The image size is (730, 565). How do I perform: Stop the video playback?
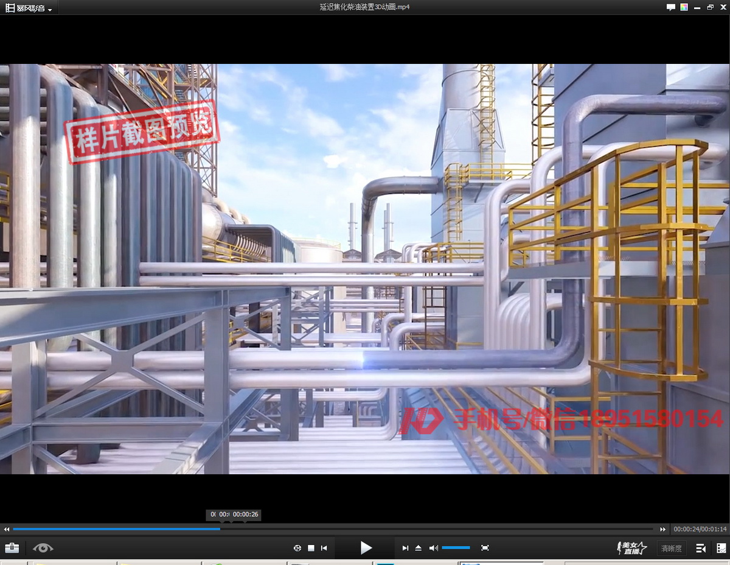(x=311, y=548)
